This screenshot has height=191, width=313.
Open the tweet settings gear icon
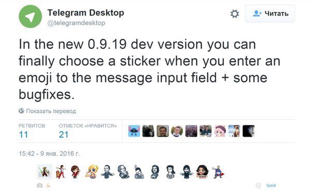235,14
